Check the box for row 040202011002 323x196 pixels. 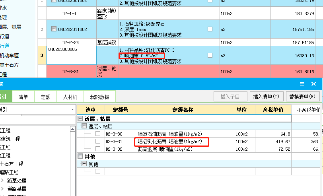pos(210,29)
